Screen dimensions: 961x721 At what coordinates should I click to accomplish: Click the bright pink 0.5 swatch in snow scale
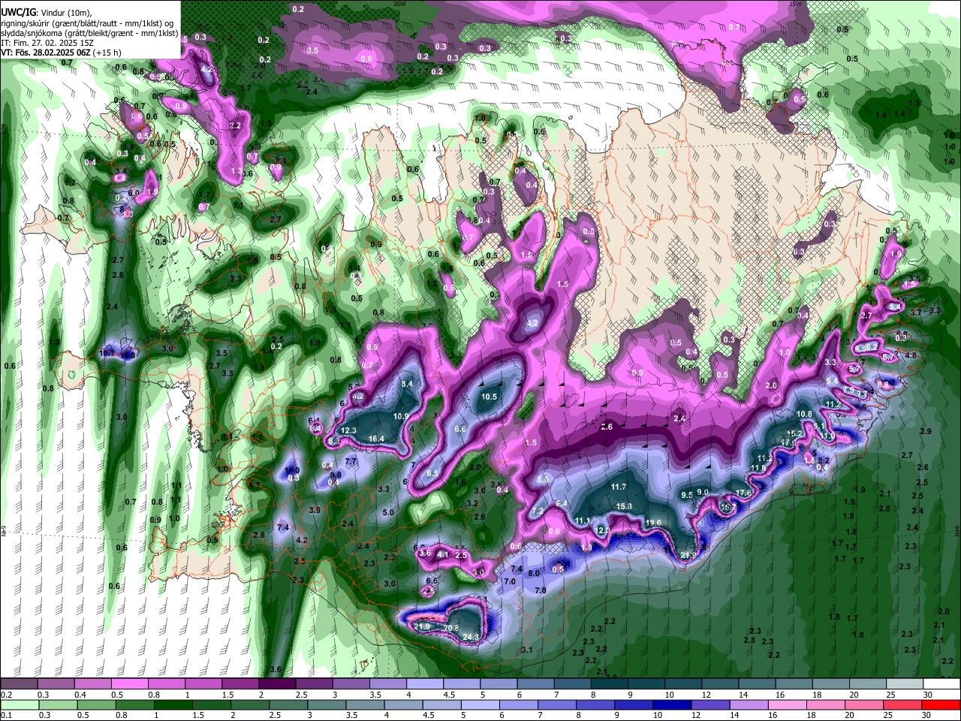click(129, 684)
